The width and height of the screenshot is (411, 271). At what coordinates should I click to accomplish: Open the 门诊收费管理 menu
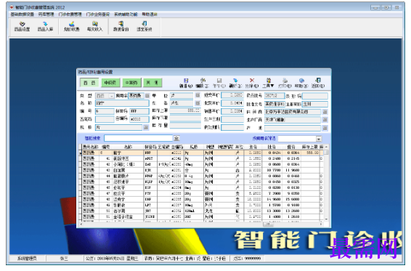click(x=70, y=15)
